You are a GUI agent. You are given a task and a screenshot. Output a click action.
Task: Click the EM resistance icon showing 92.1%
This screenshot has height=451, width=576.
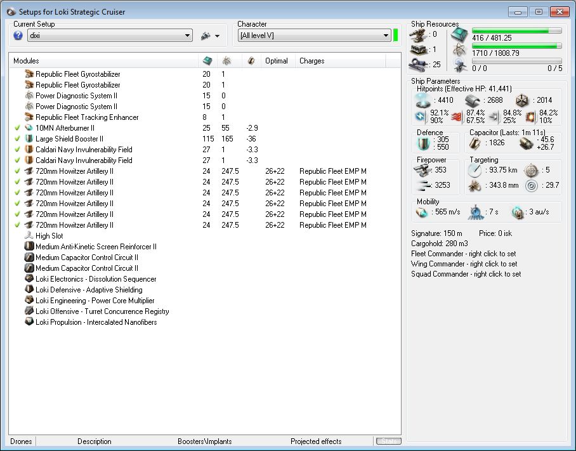(420, 117)
